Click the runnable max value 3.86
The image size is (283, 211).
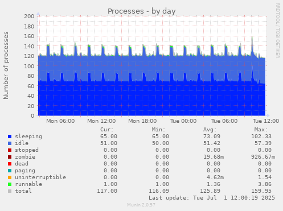click(265, 184)
